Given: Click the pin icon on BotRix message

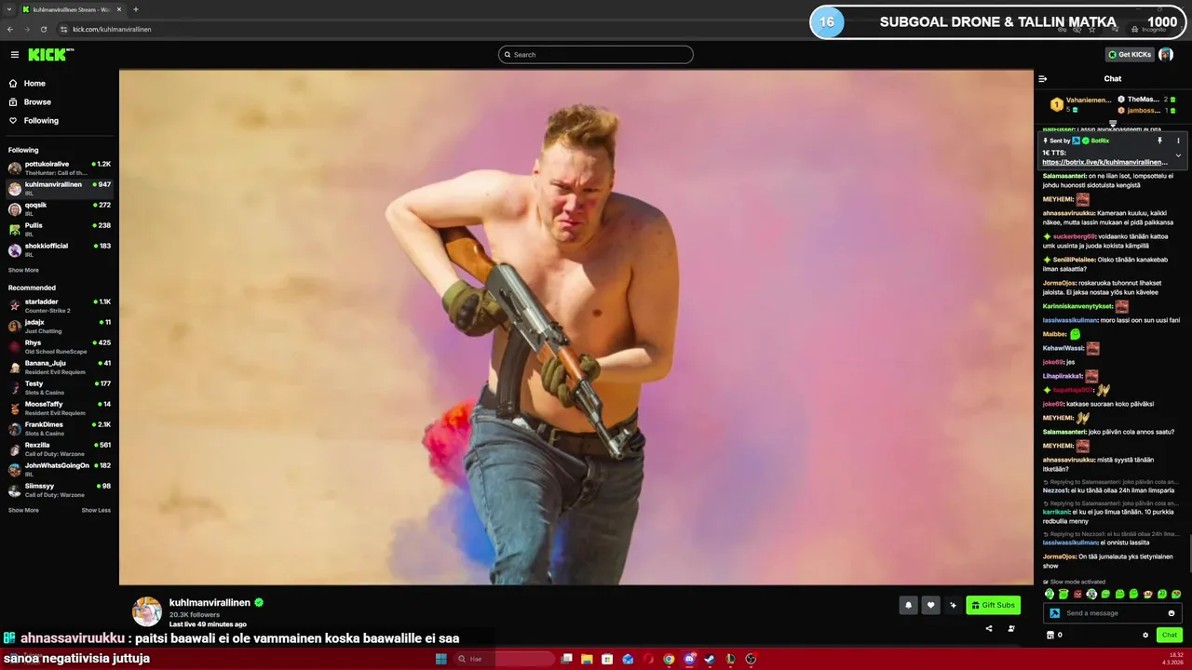Looking at the screenshot, I should coord(1159,141).
